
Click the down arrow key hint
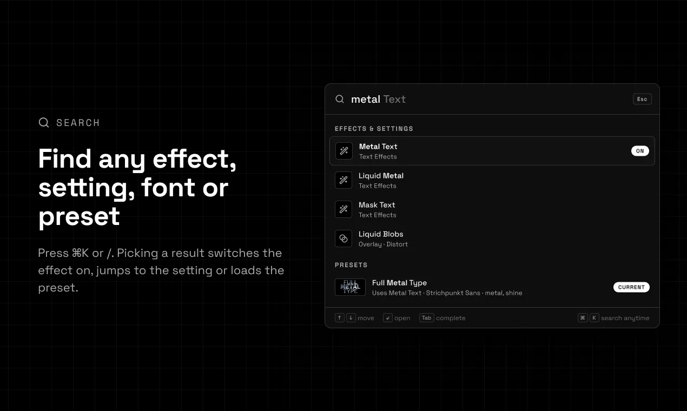click(x=351, y=318)
